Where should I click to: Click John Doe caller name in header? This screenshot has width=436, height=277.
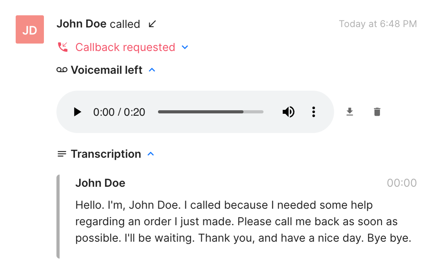81,24
